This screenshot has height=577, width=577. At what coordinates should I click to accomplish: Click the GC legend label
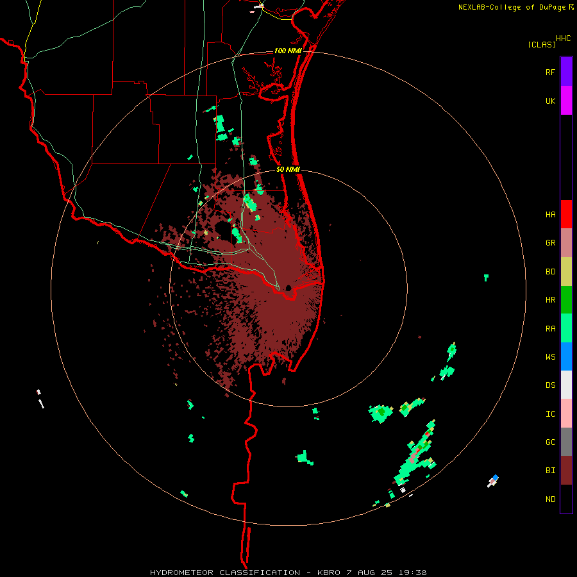(x=550, y=442)
